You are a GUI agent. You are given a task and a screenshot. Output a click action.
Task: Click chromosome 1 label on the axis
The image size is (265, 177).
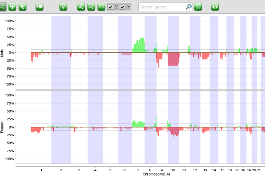41,170
